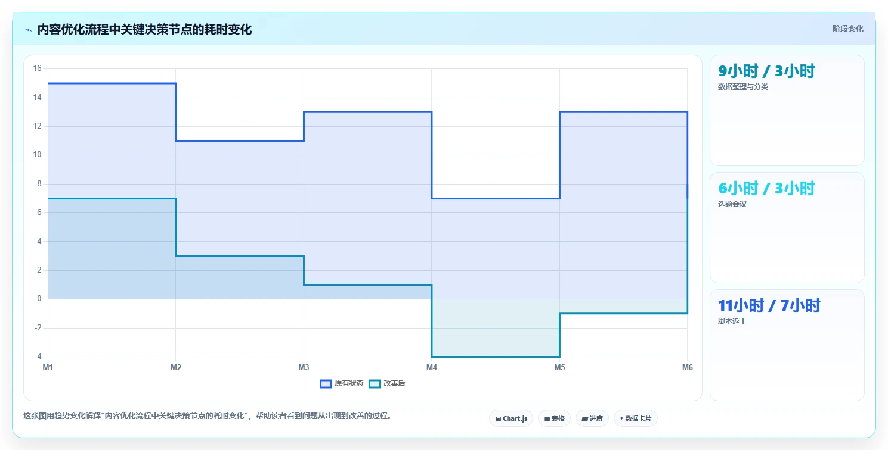Click the M2 axis label

click(176, 368)
